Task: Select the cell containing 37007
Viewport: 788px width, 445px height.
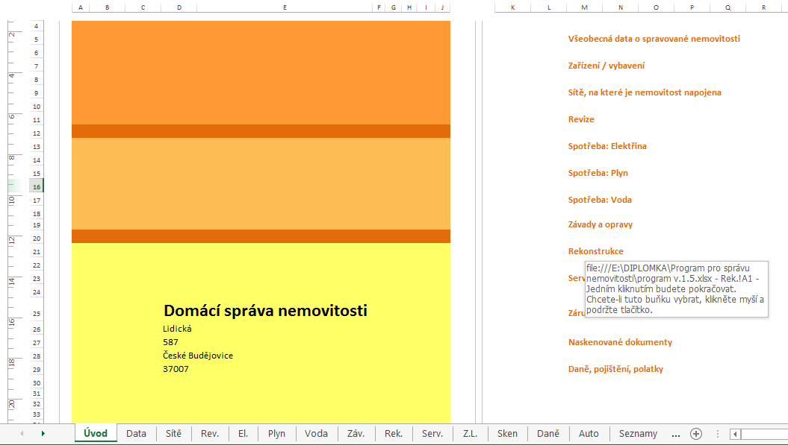Action: tap(176, 369)
